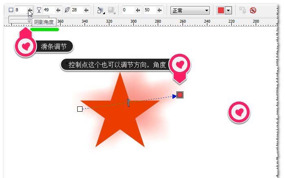Click the red shadow color swatch
Viewport: 285px width, 178px height.
click(221, 10)
